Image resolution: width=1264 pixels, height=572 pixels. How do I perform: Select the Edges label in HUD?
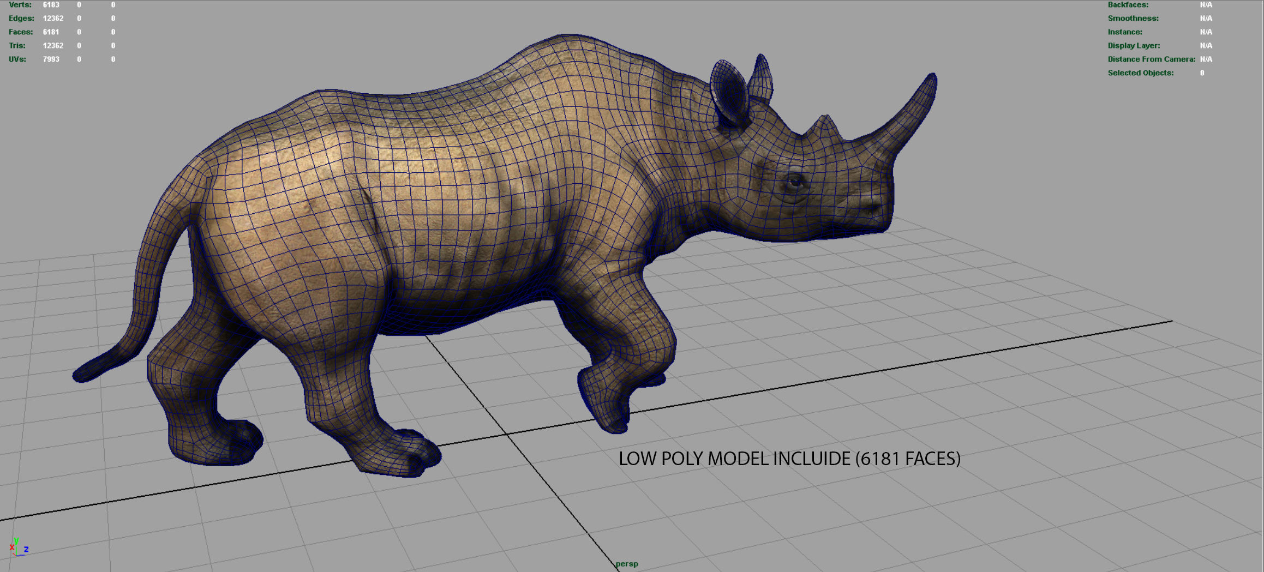(x=21, y=19)
